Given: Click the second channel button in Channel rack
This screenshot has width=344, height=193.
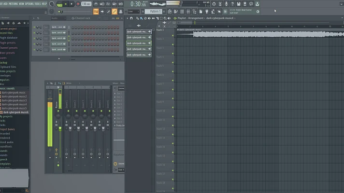Looking at the screenshot, I should coord(58,33).
